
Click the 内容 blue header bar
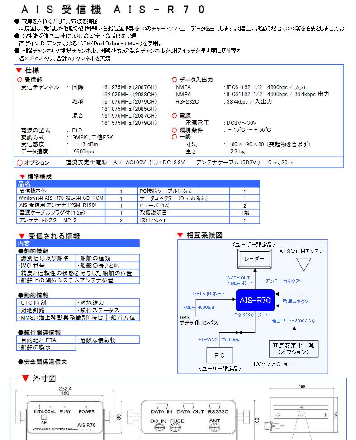point(78,243)
